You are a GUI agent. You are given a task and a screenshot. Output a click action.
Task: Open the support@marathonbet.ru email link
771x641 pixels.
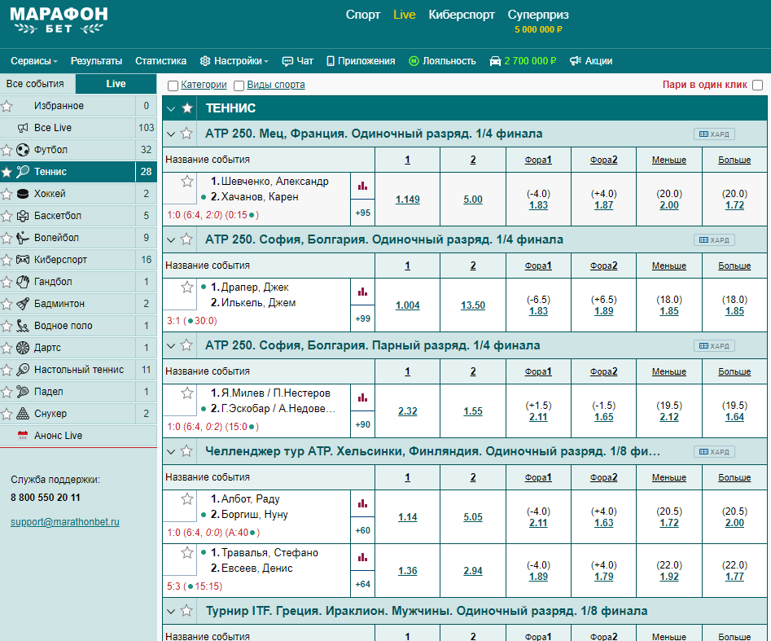coord(65,522)
